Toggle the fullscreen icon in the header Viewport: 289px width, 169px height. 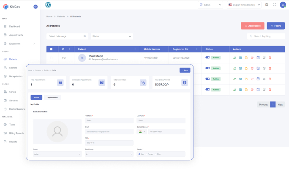[274, 5]
